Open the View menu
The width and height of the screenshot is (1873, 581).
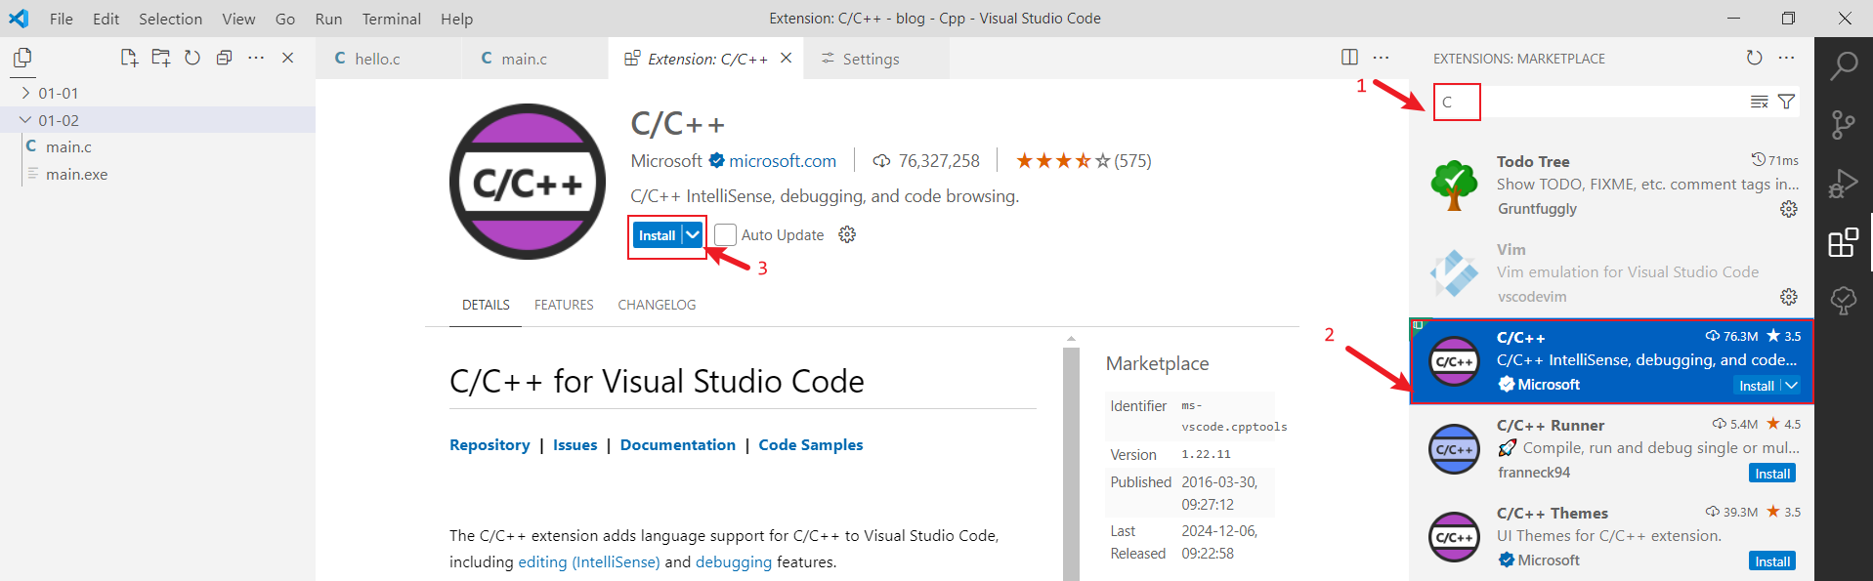pos(238,19)
